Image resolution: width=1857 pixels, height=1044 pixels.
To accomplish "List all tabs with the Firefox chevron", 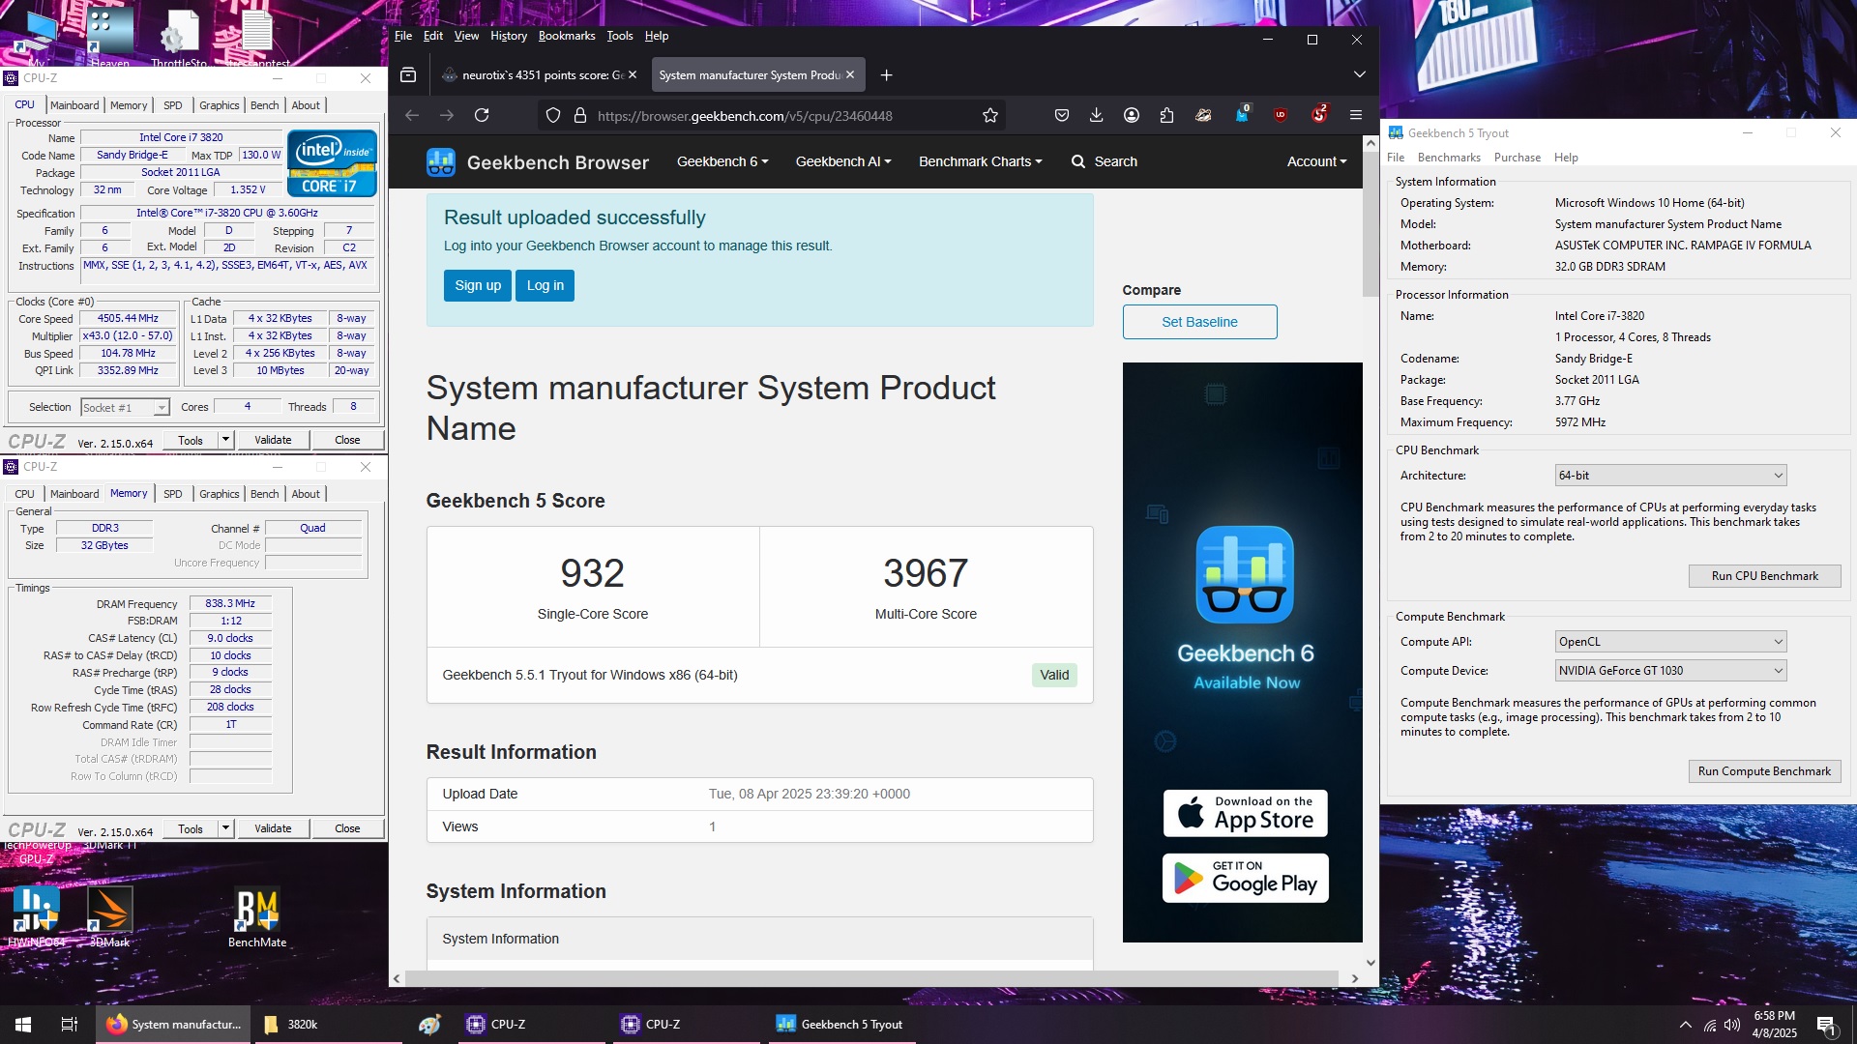I will pos(1359,74).
